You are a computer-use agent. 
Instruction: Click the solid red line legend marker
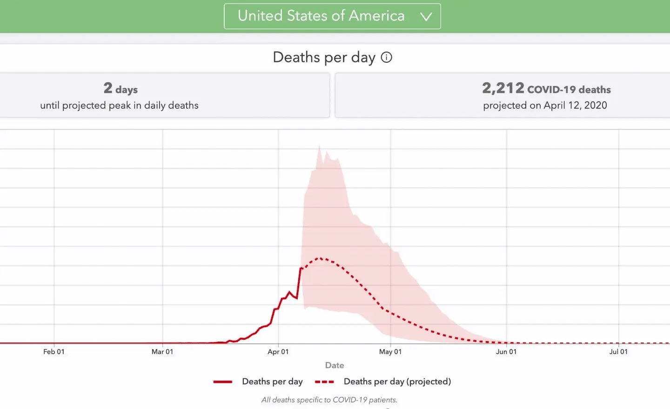point(223,382)
